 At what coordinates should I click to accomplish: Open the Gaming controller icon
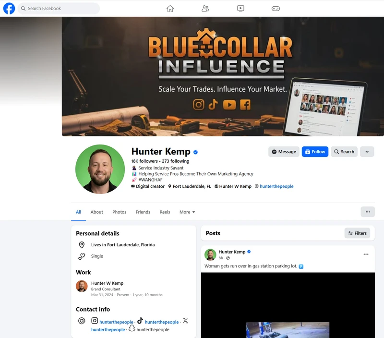[x=276, y=9]
